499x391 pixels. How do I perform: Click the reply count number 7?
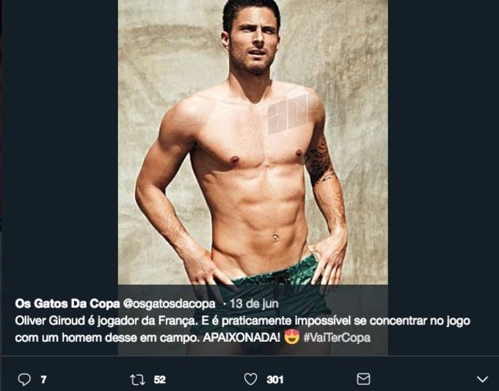pyautogui.click(x=43, y=379)
